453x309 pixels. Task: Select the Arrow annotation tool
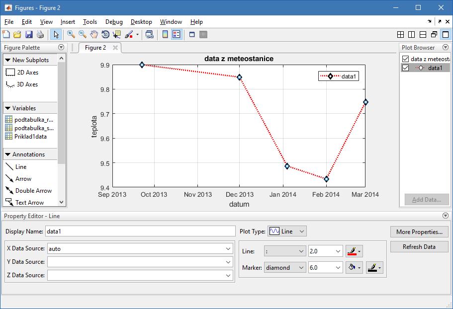click(x=19, y=179)
